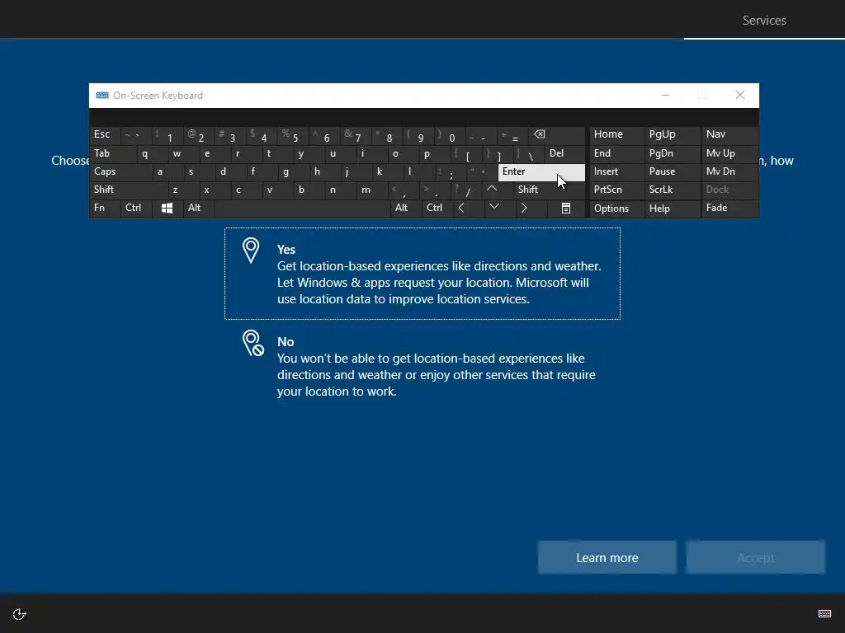Click the forward slash key

tap(466, 190)
